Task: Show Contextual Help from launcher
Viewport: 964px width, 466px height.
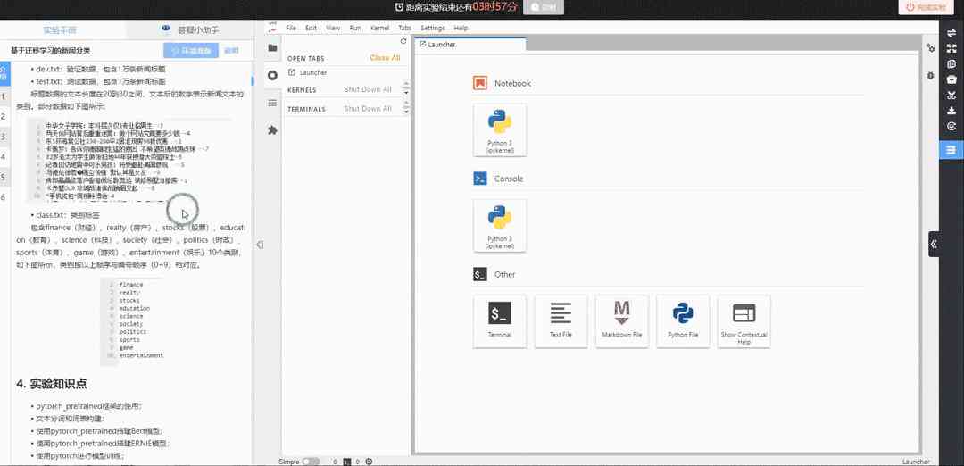Action: click(744, 320)
